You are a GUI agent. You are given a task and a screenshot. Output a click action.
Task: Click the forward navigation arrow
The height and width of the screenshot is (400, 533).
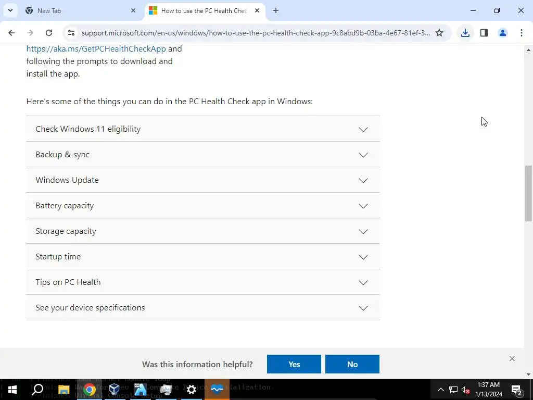[x=30, y=33]
